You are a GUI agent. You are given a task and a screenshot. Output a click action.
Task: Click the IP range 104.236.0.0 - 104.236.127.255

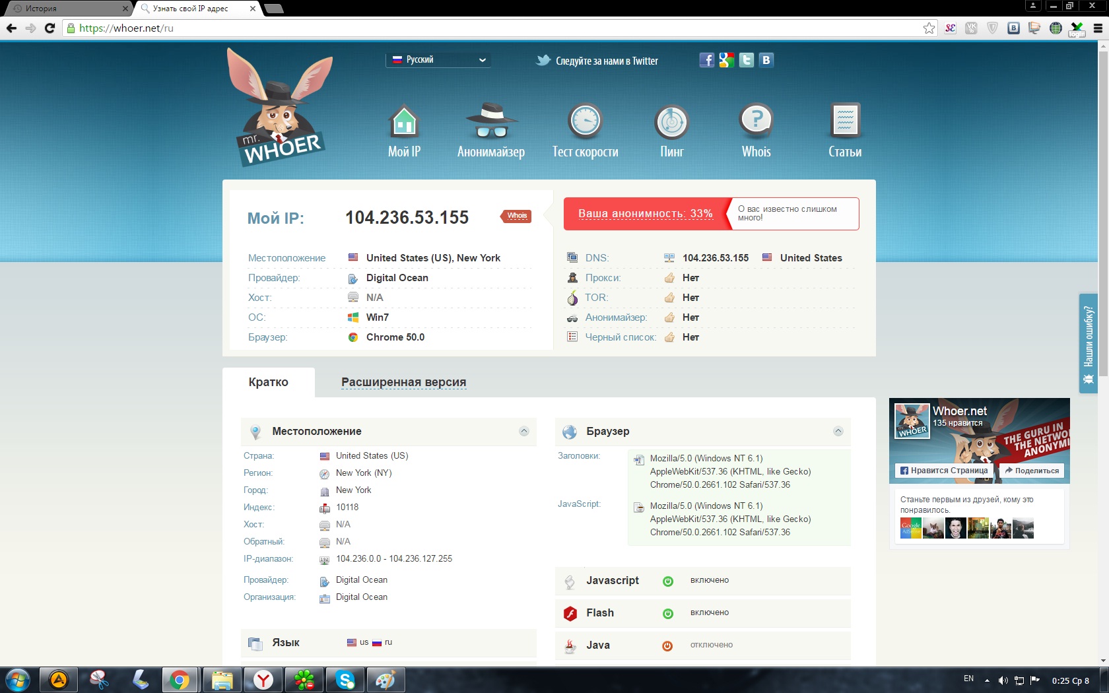click(394, 559)
